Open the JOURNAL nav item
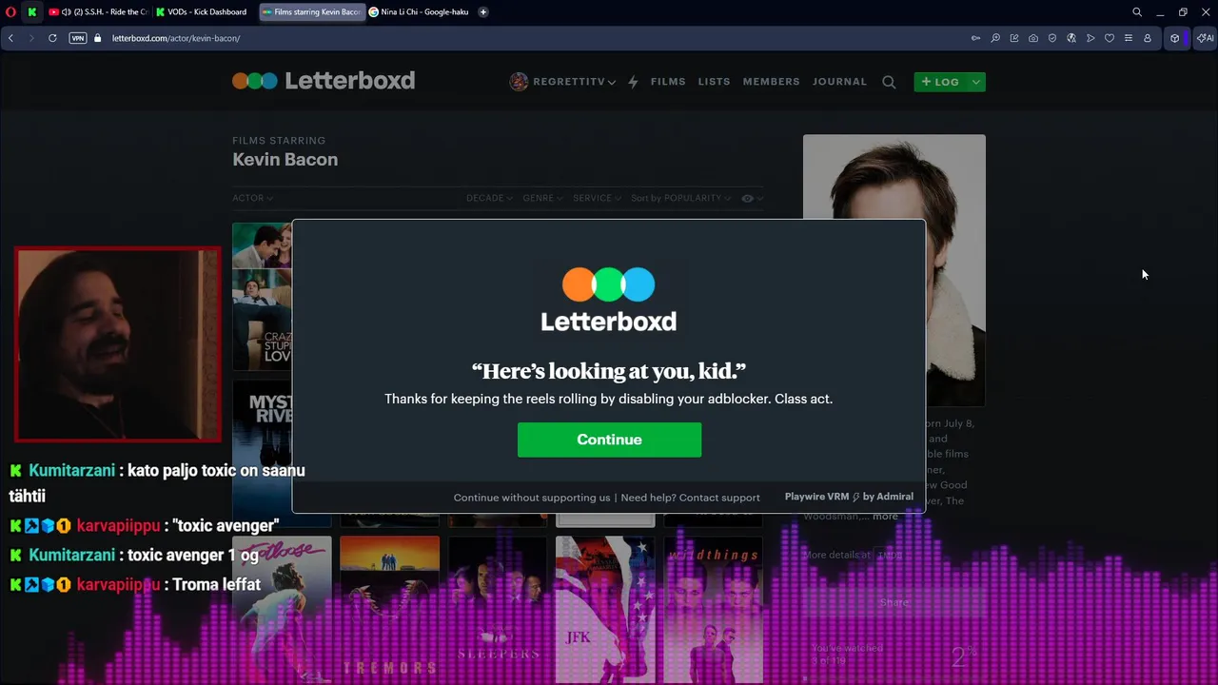This screenshot has width=1218, height=685. coord(839,82)
